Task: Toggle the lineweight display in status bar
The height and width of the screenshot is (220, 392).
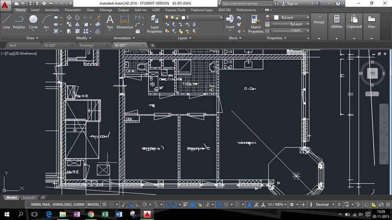Action: coord(185,204)
